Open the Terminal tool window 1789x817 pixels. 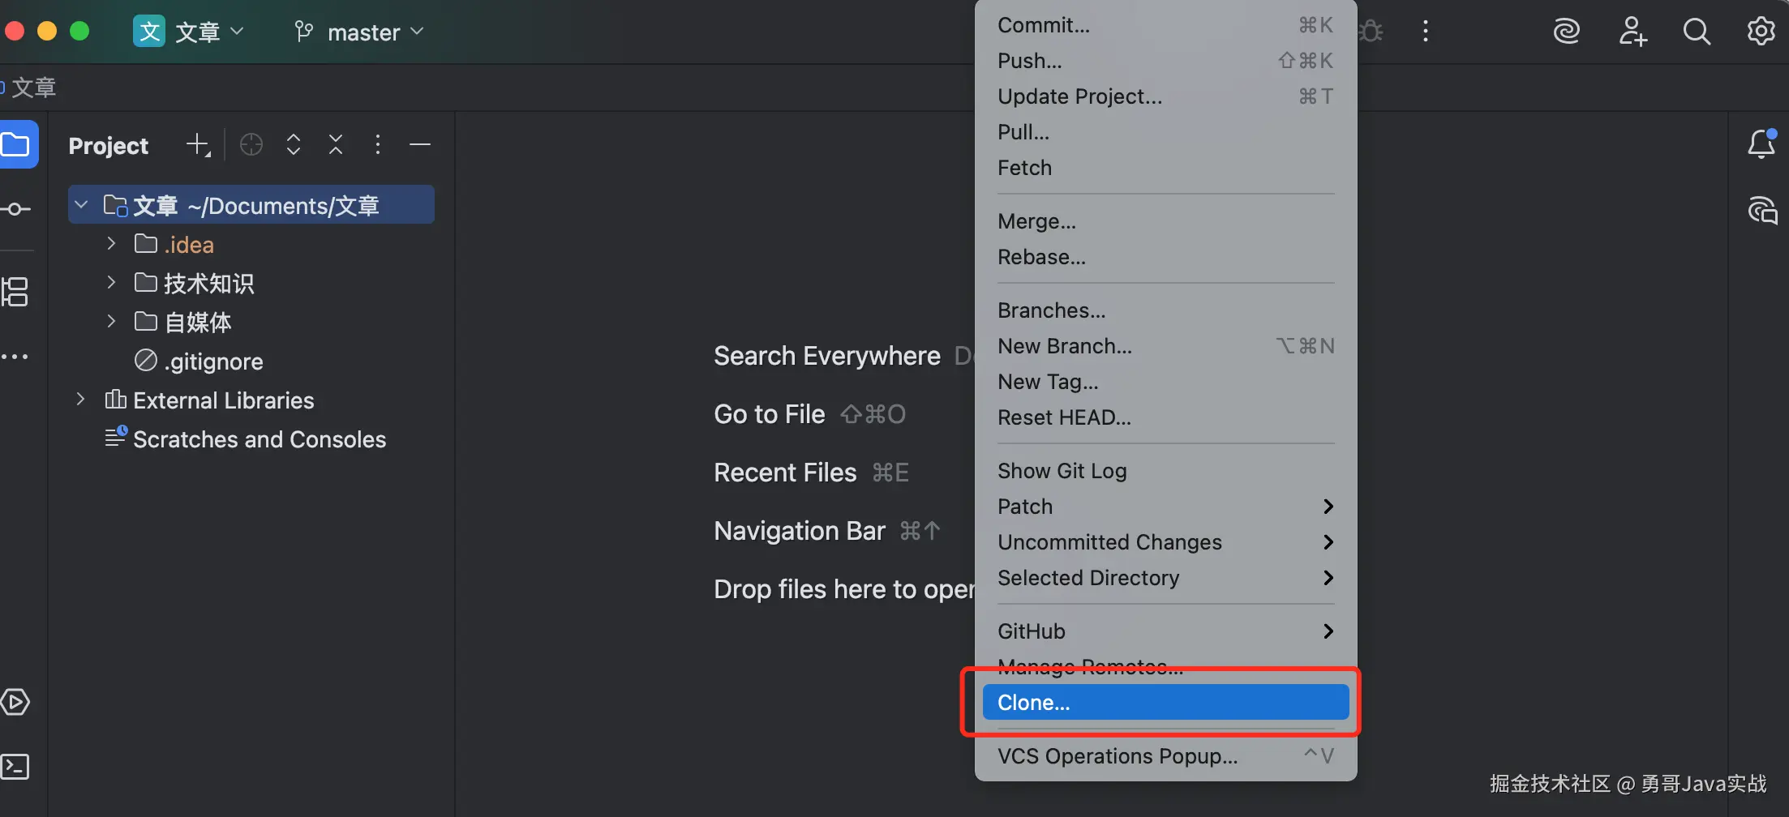coord(16,767)
